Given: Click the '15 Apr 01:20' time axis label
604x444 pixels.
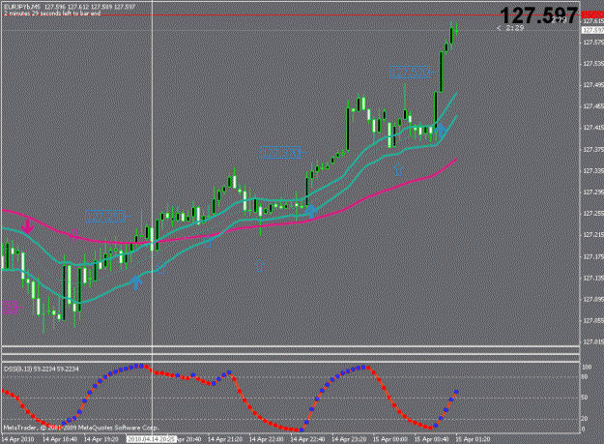Looking at the screenshot, I should point(473,439).
